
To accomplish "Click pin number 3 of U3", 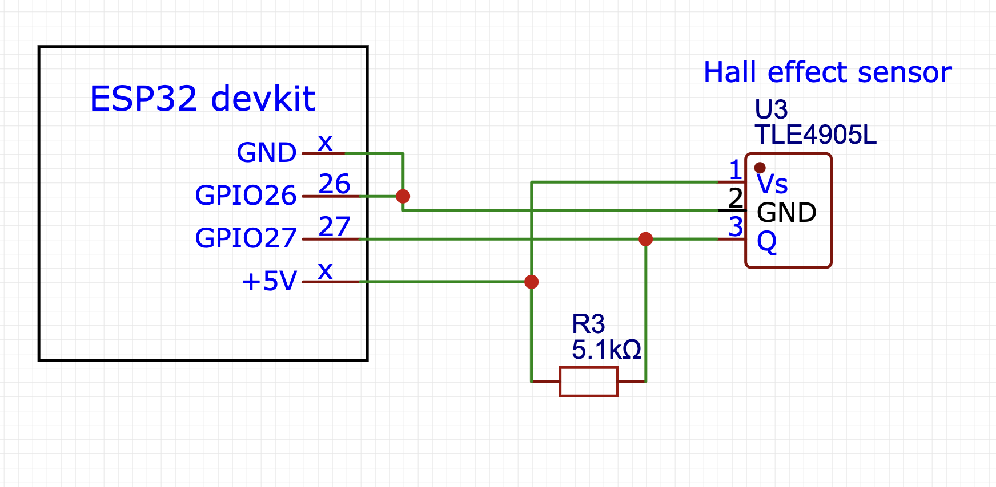I will [736, 227].
